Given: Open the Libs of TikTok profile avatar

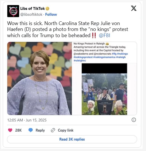Looking at the screenshot, I should coord(13,11).
